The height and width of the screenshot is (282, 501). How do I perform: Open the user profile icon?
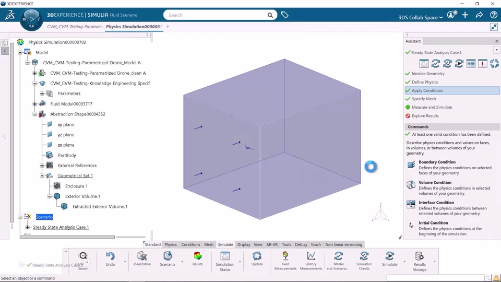451,15
